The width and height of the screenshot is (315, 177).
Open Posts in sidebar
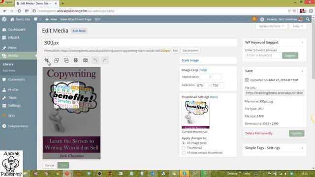(12, 48)
